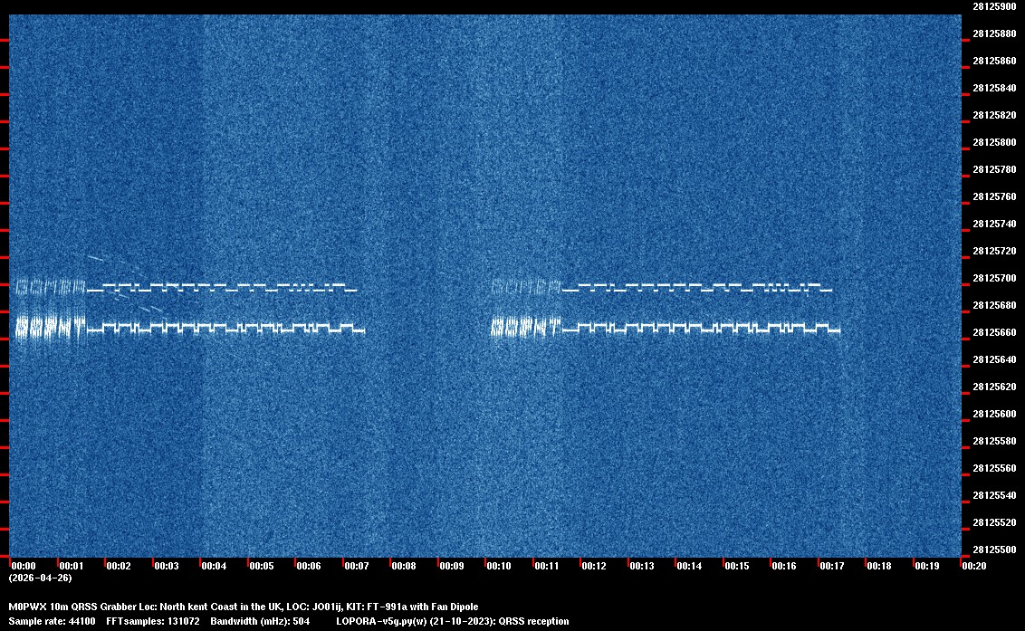The height and width of the screenshot is (631, 1025).
Task: Click the 00:15 time axis label
Action: (x=737, y=566)
